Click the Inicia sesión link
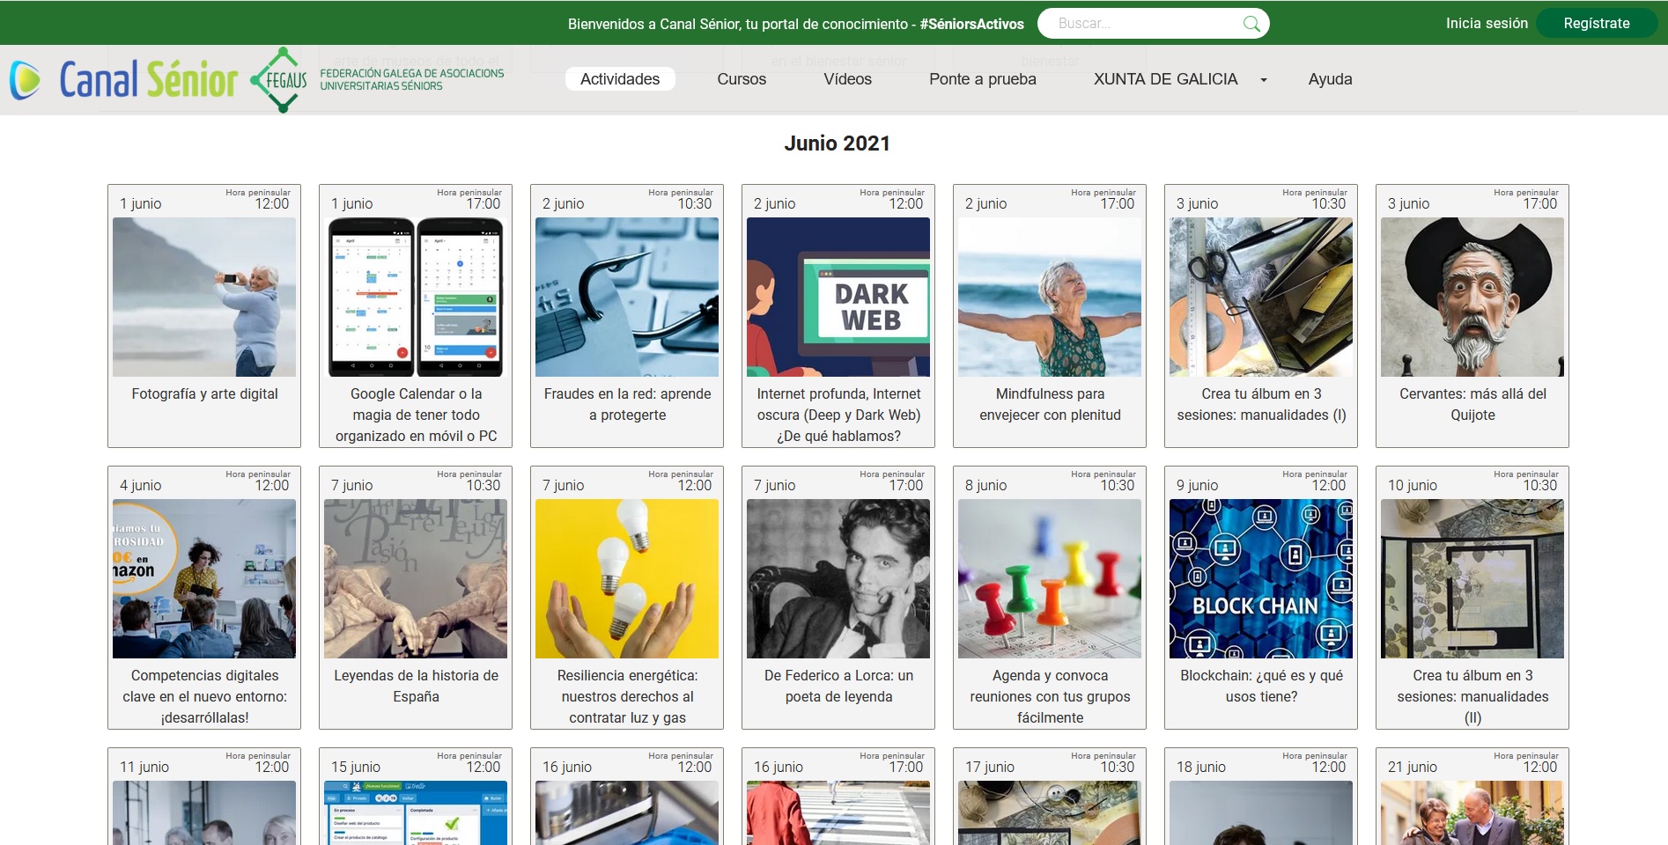This screenshot has width=1668, height=845. pos(1487,24)
